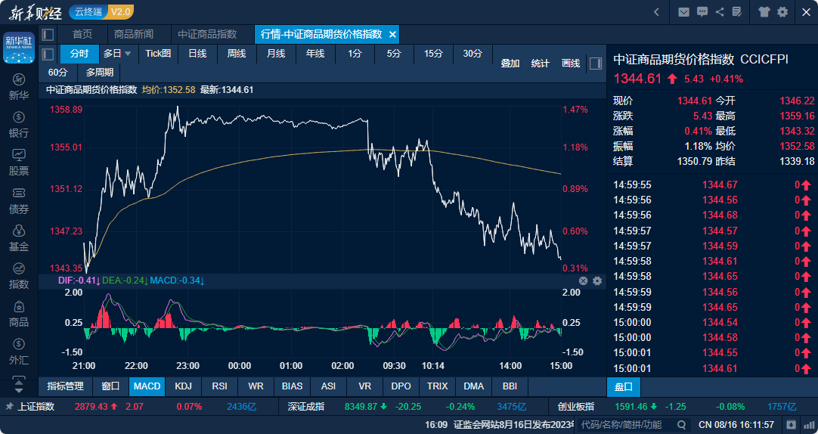Toggle the right quote panel visibility

[x=596, y=64]
